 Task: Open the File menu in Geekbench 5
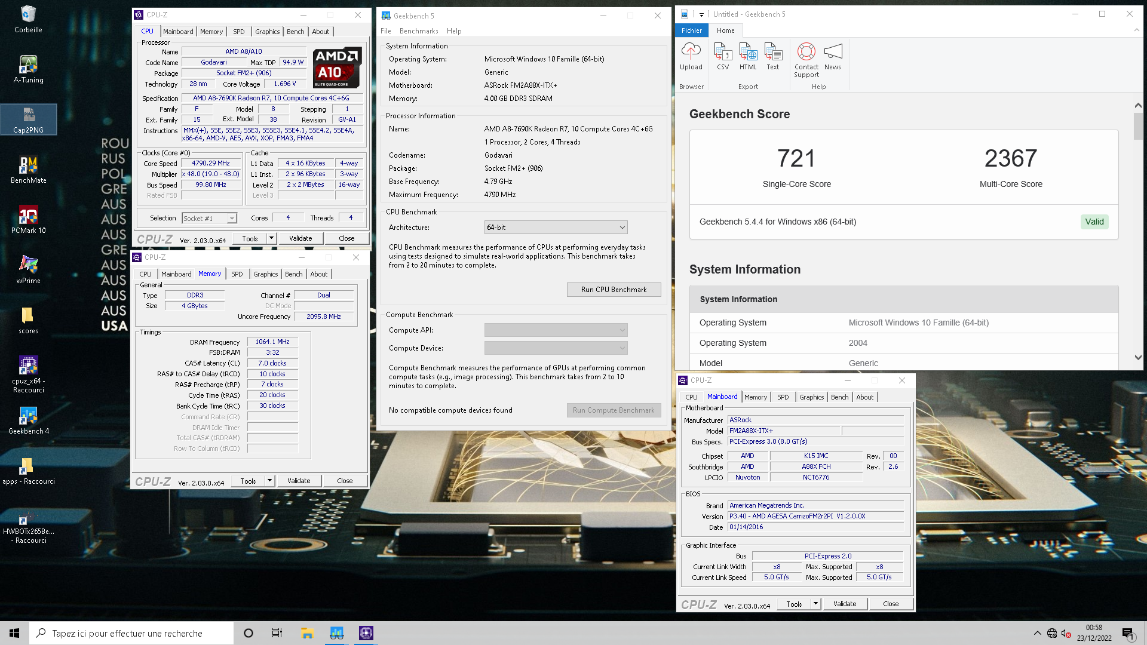pos(386,31)
